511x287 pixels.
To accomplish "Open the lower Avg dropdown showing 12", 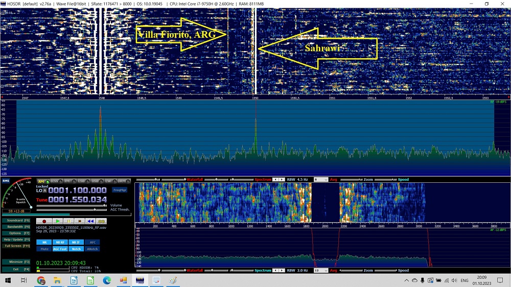I will pyautogui.click(x=320, y=270).
